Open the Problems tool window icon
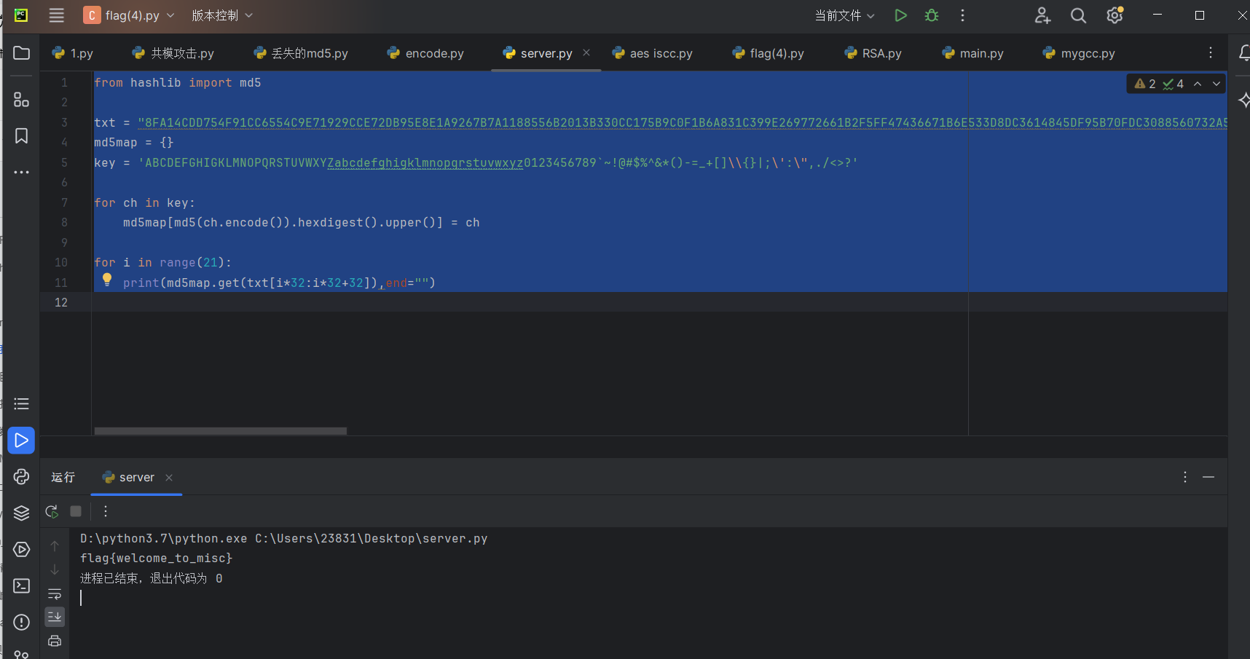This screenshot has height=659, width=1250. pos(21,622)
